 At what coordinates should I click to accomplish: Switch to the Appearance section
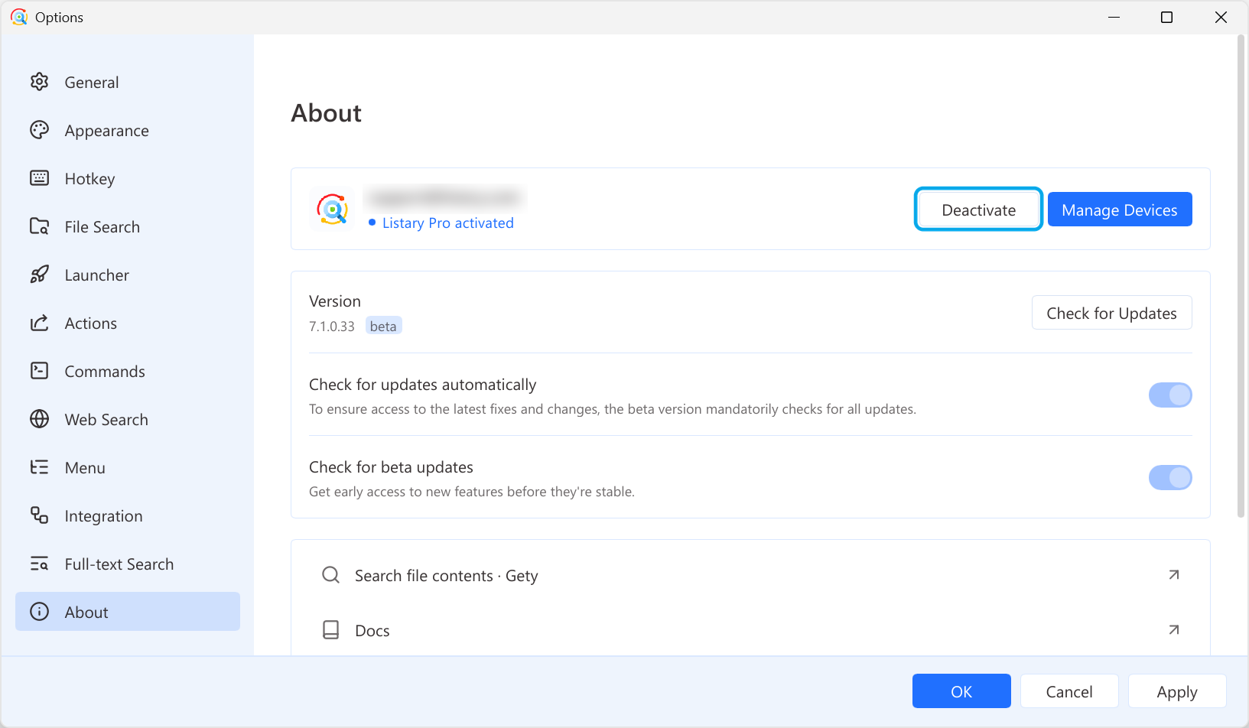click(x=128, y=130)
